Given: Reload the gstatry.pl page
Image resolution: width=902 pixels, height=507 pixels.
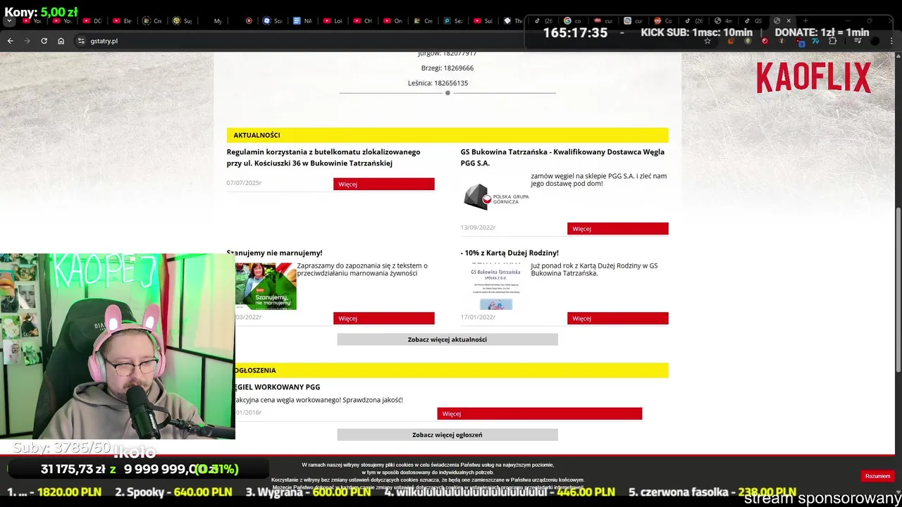Looking at the screenshot, I should tap(44, 41).
